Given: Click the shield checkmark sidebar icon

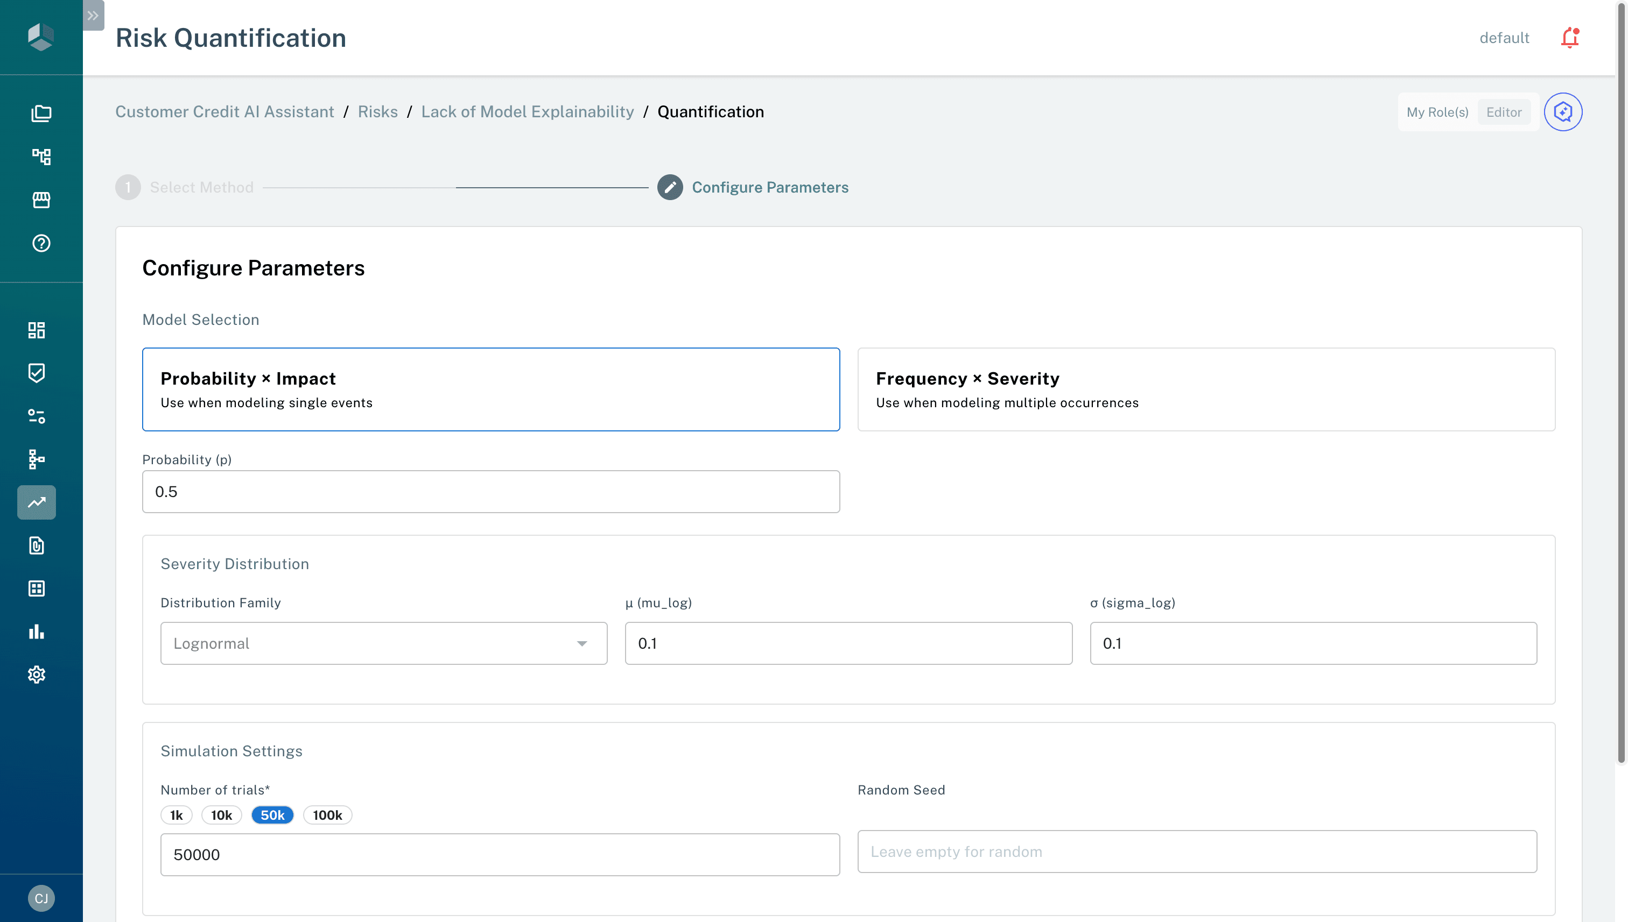Looking at the screenshot, I should click(x=37, y=373).
